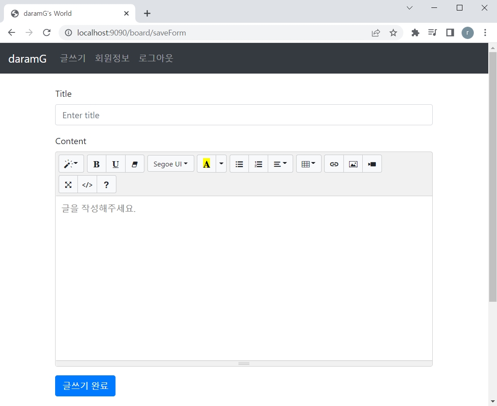Viewport: 497px width, 406px height.
Task: Click the page vertical scrollbar thumb
Action: 493,177
